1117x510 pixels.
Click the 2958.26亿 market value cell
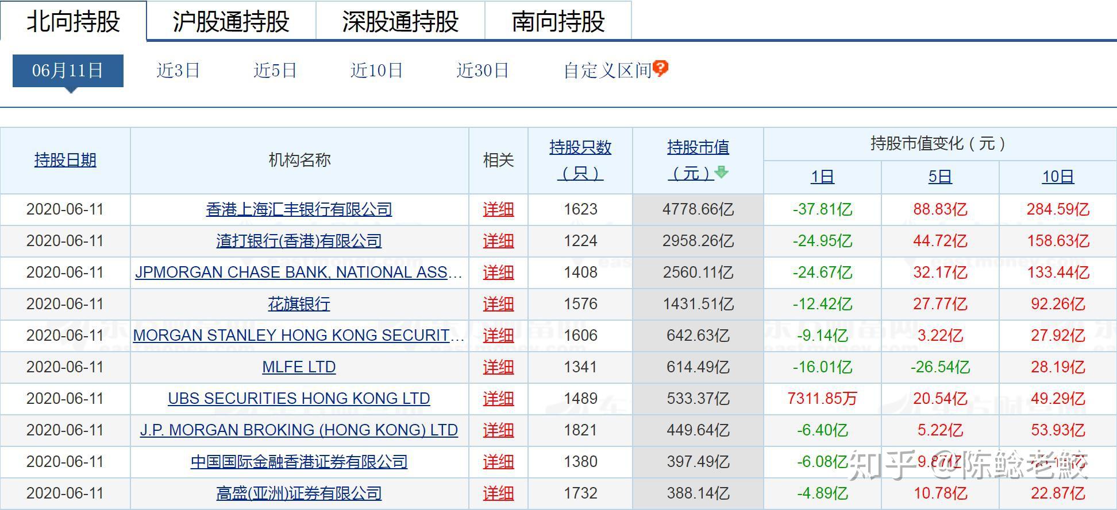pyautogui.click(x=698, y=241)
